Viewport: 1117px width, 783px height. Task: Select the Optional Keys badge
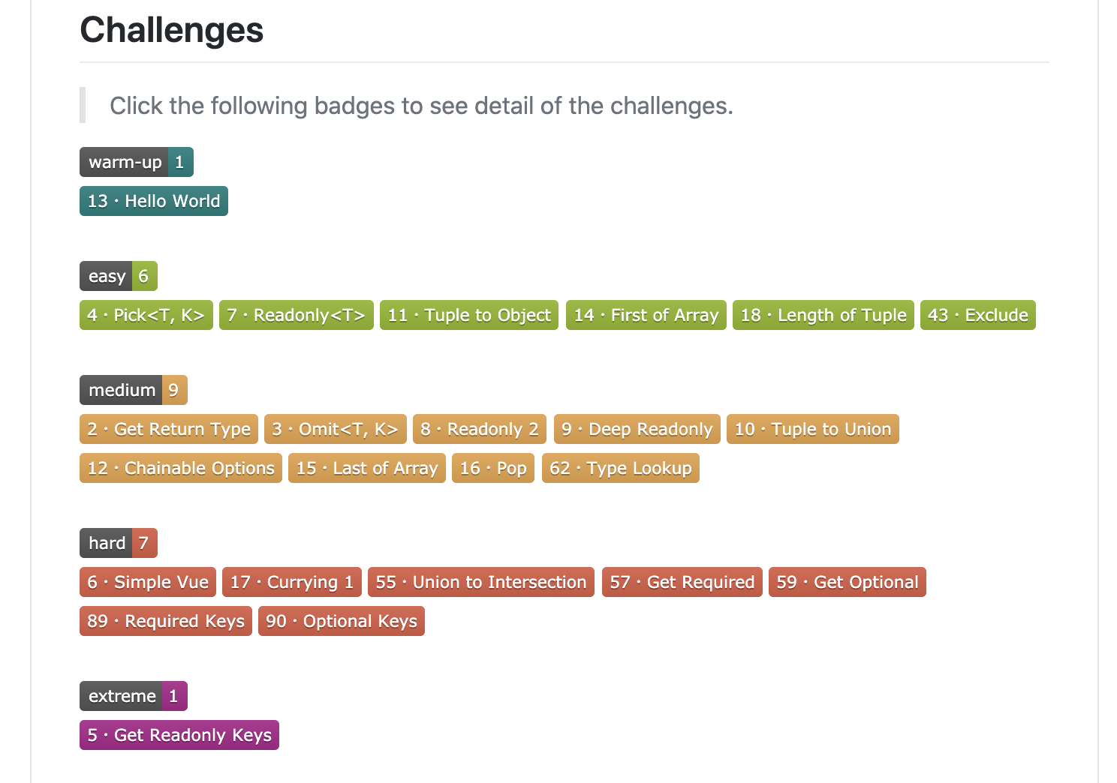(x=342, y=621)
